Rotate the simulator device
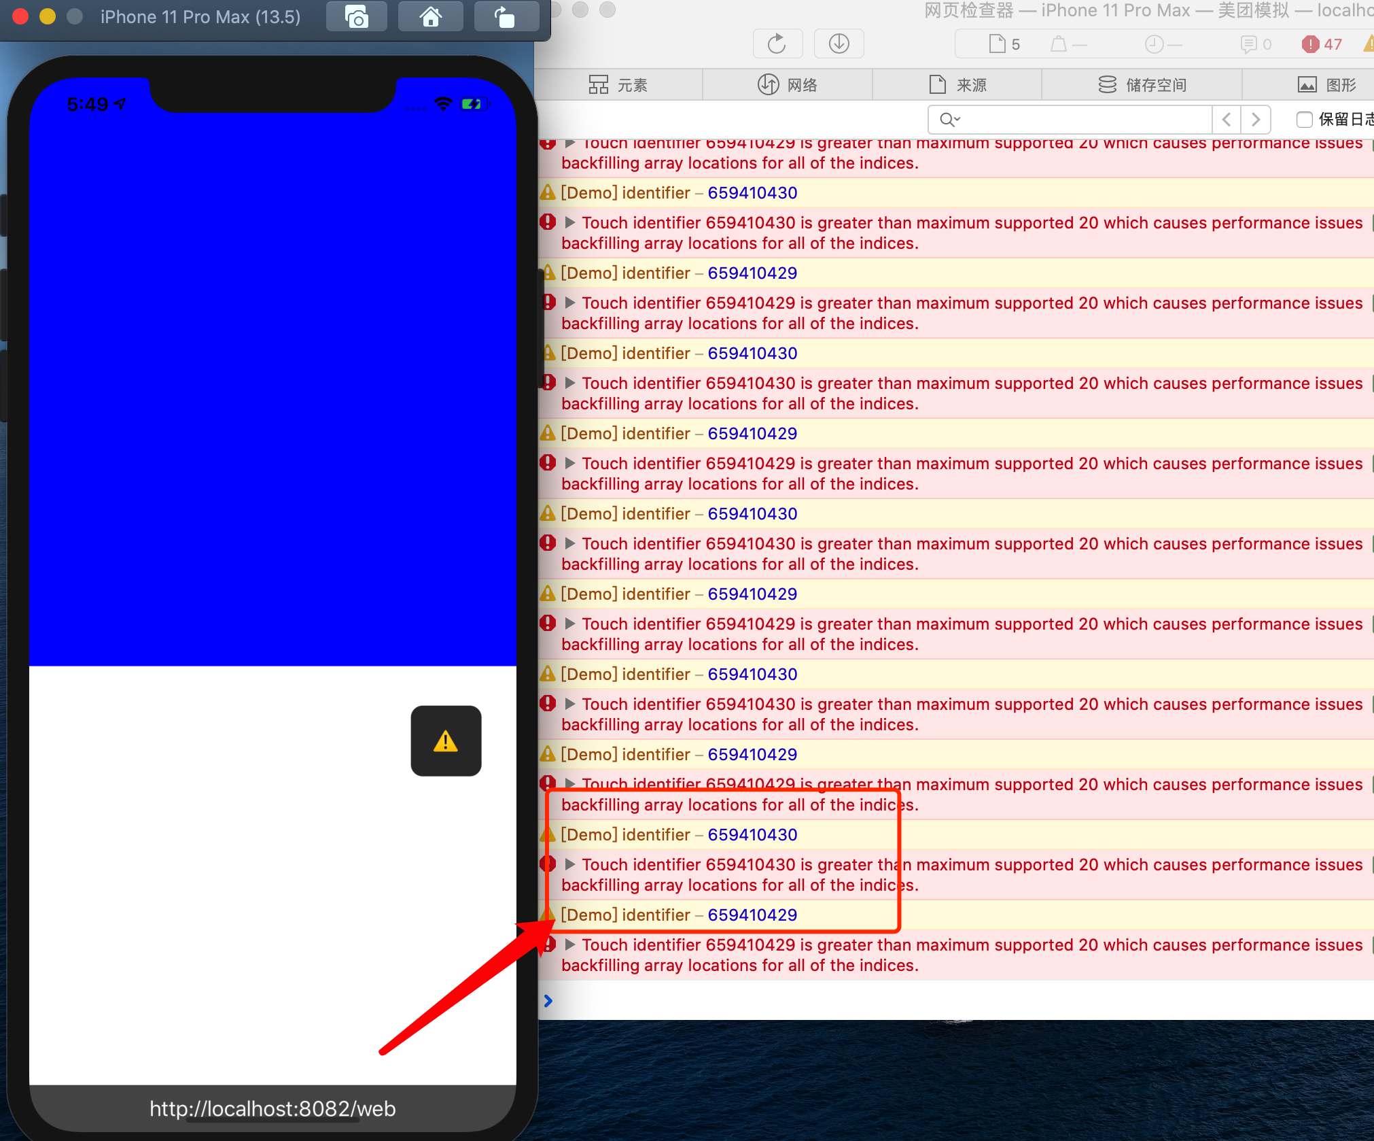Image resolution: width=1374 pixels, height=1141 pixels. [506, 16]
